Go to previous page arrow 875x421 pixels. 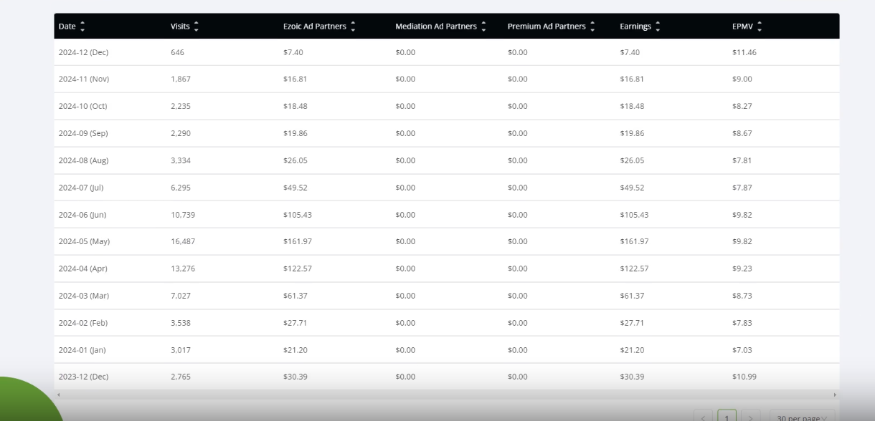[705, 418]
